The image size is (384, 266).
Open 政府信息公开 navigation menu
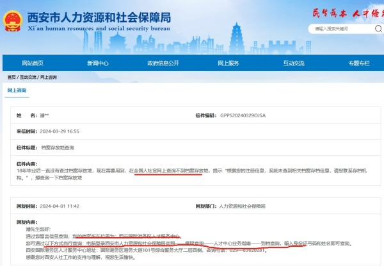(163, 63)
